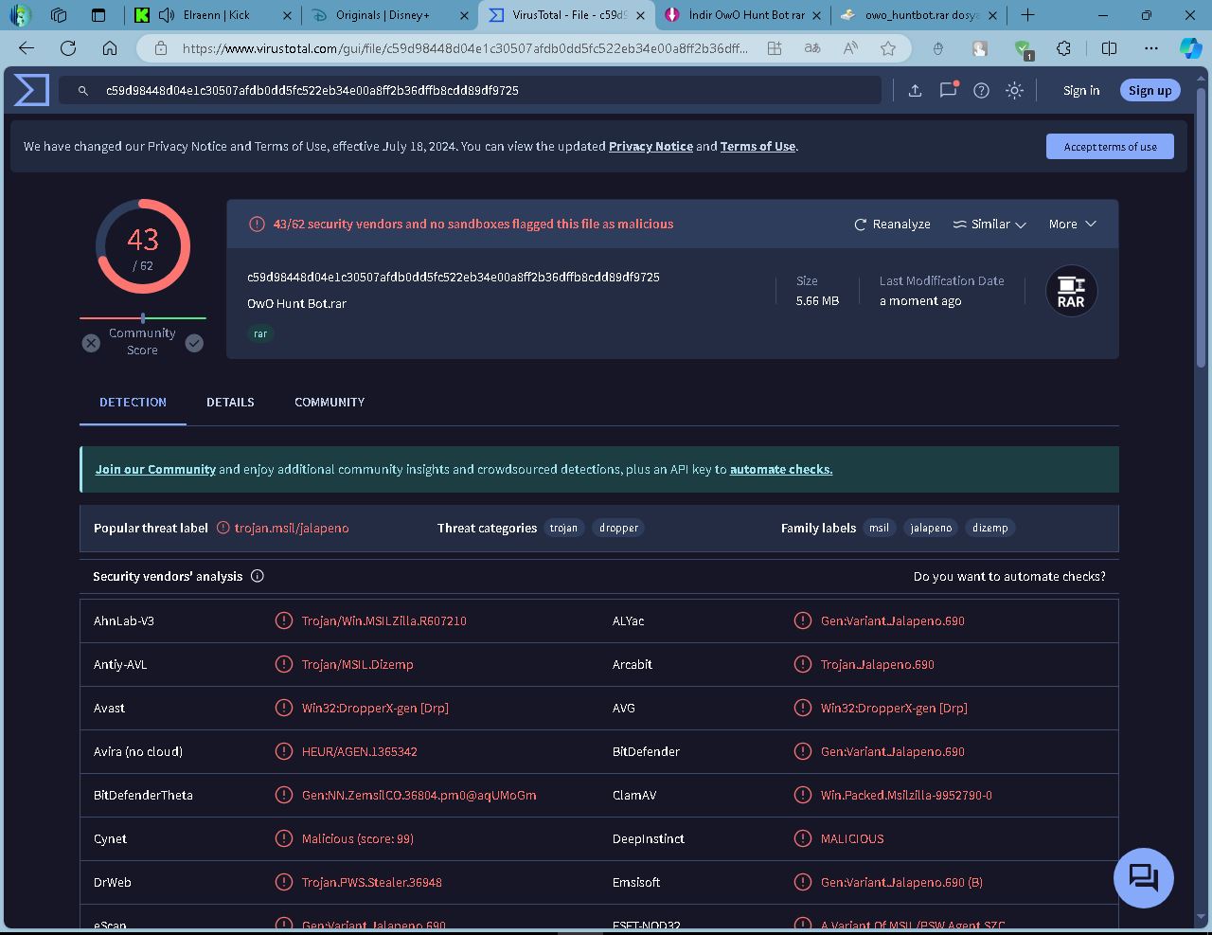
Task: Click the alert icon on the AhnLab-V3 row
Action: (x=283, y=620)
